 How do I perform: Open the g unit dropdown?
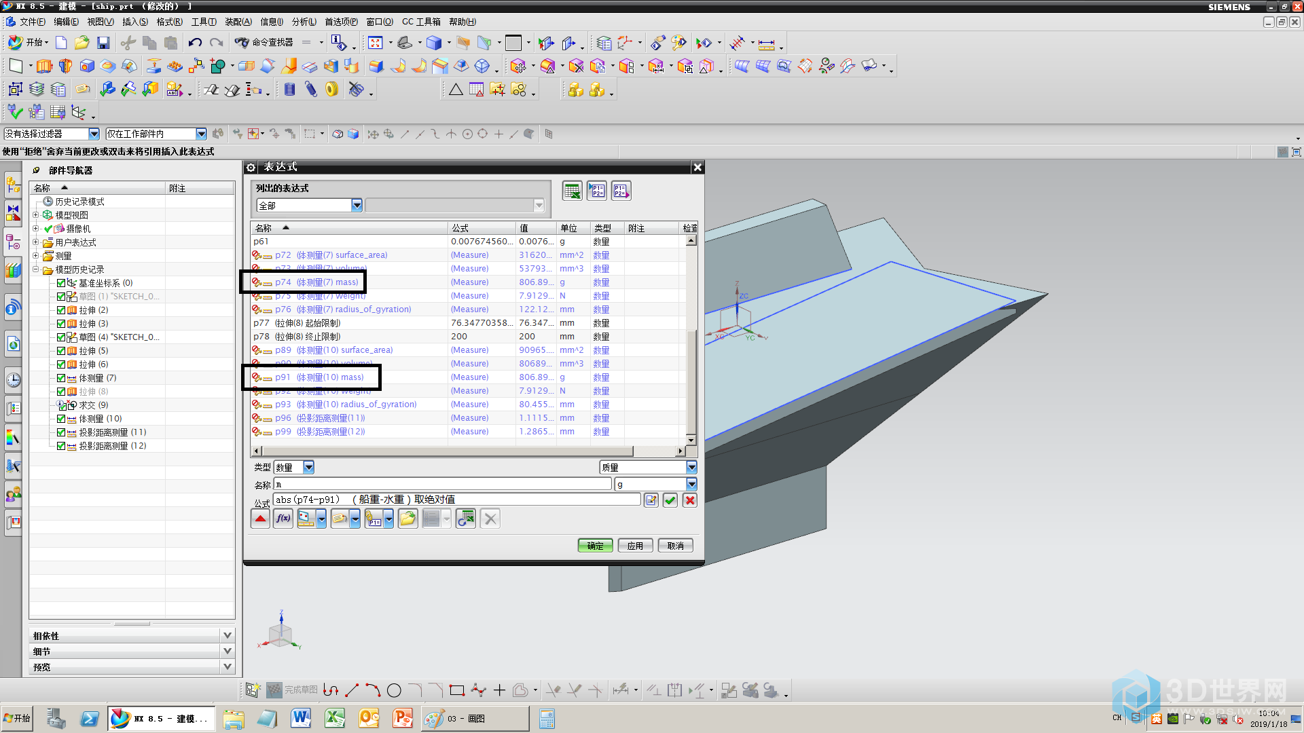pyautogui.click(x=691, y=485)
